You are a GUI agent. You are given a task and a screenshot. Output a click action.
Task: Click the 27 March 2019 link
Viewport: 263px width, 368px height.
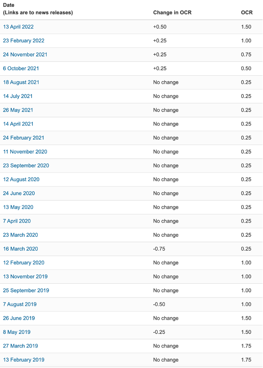[x=20, y=346]
